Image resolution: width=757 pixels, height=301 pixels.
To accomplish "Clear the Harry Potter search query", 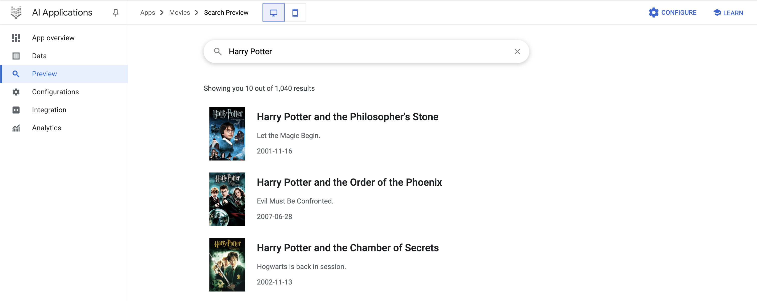I will (x=517, y=51).
